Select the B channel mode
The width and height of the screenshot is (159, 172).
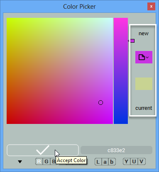click(53, 162)
